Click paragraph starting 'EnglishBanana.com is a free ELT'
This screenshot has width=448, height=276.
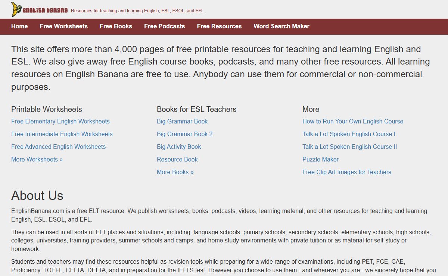(x=219, y=215)
